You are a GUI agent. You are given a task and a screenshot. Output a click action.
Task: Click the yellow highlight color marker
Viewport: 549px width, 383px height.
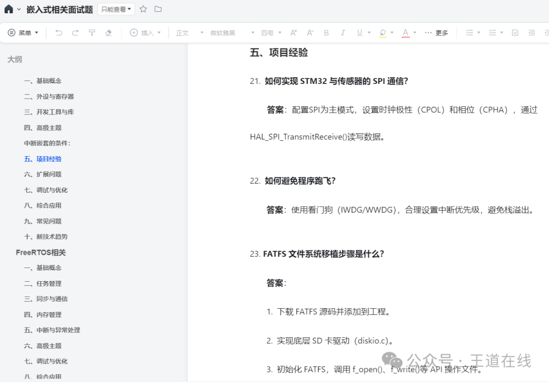pos(383,33)
